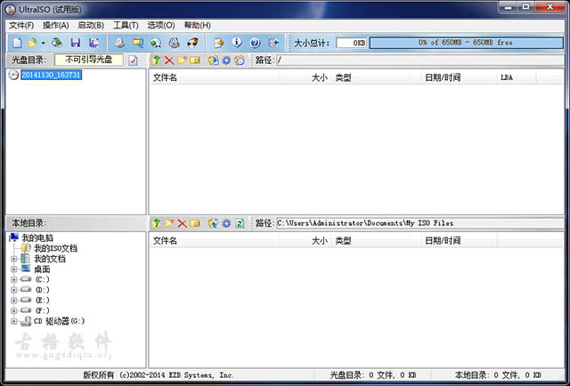Expand the 我的文档 tree node

click(14, 259)
